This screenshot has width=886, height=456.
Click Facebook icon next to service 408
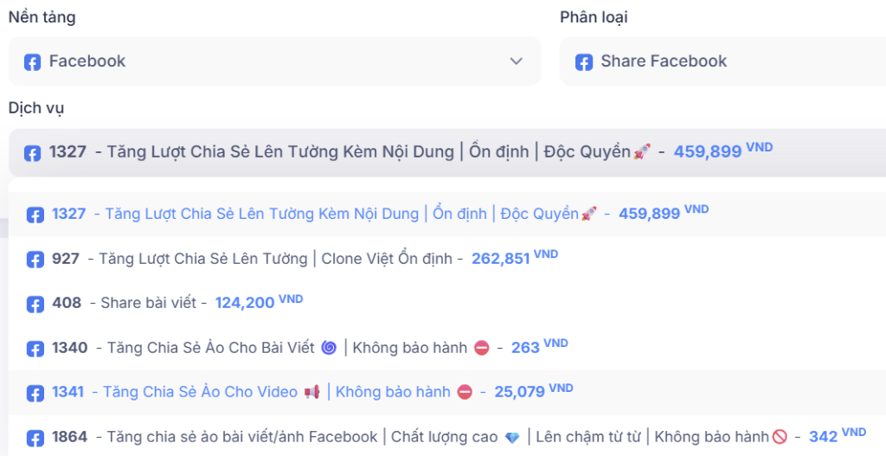tap(35, 304)
